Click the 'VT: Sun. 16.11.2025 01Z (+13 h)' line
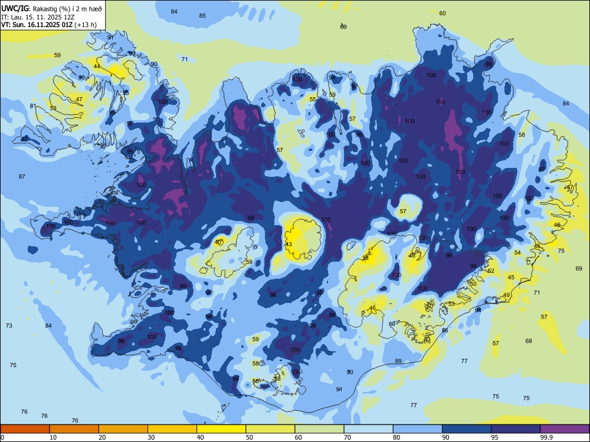 (x=49, y=25)
